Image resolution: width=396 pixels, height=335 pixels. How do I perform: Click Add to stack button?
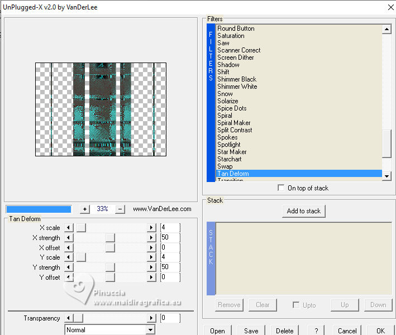tap(304, 211)
